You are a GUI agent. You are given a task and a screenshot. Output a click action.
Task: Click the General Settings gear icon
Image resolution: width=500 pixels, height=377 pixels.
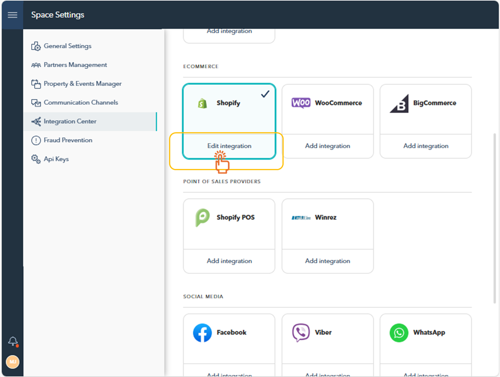(x=36, y=46)
